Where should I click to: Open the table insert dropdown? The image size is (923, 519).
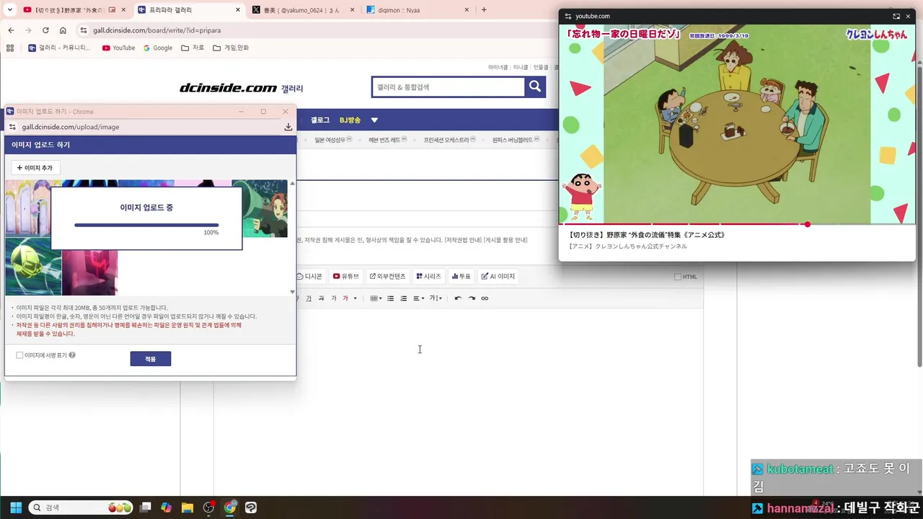tap(376, 298)
